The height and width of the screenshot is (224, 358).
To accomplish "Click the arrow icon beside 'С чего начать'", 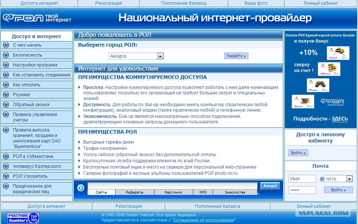I will 6,45.
